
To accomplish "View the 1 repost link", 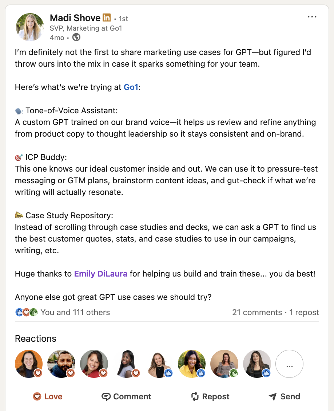I will [304, 312].
